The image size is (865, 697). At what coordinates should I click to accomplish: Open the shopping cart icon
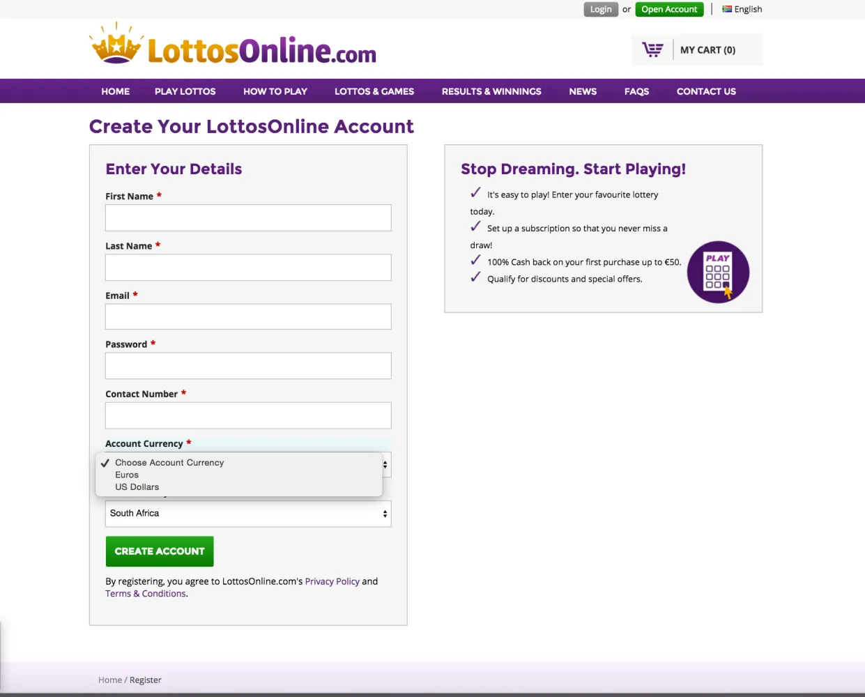coord(652,50)
